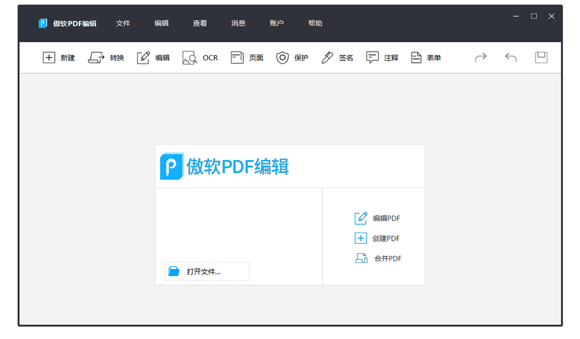Click the 创建PDF link text
This screenshot has width=580, height=339.
coord(386,239)
